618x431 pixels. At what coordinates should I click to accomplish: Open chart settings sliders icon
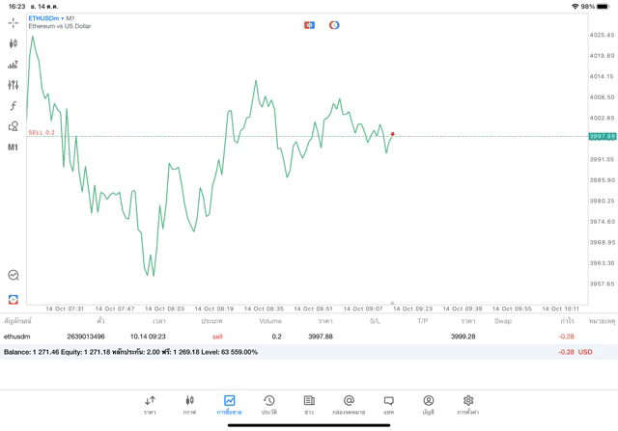13,85
